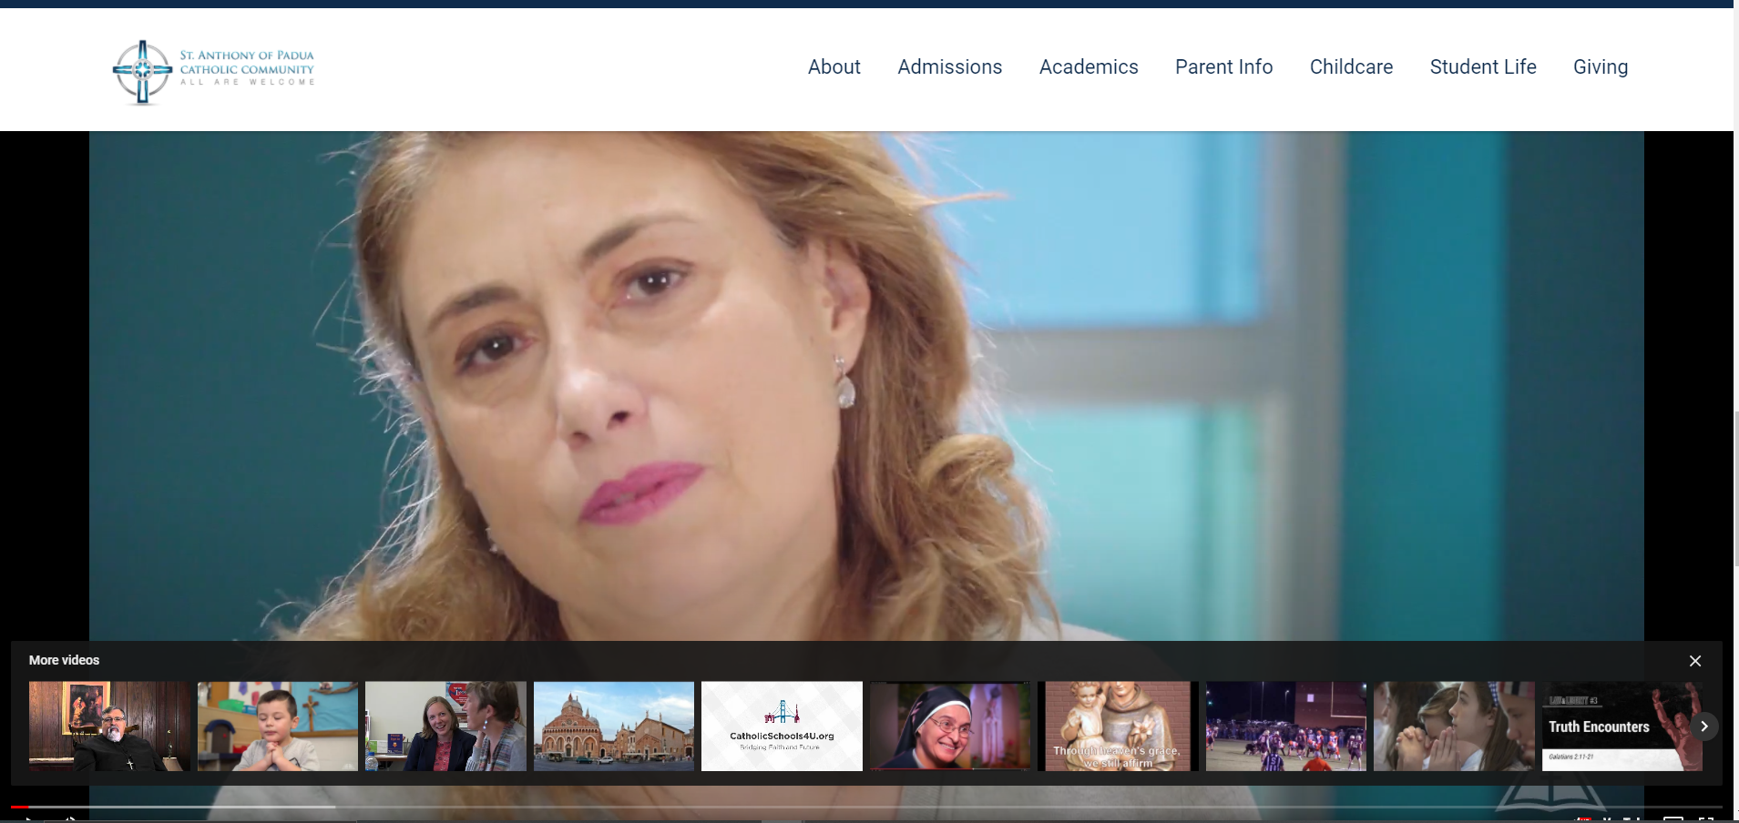Screen dimensions: 1739x823
Task: Open the About menu
Action: [x=834, y=67]
